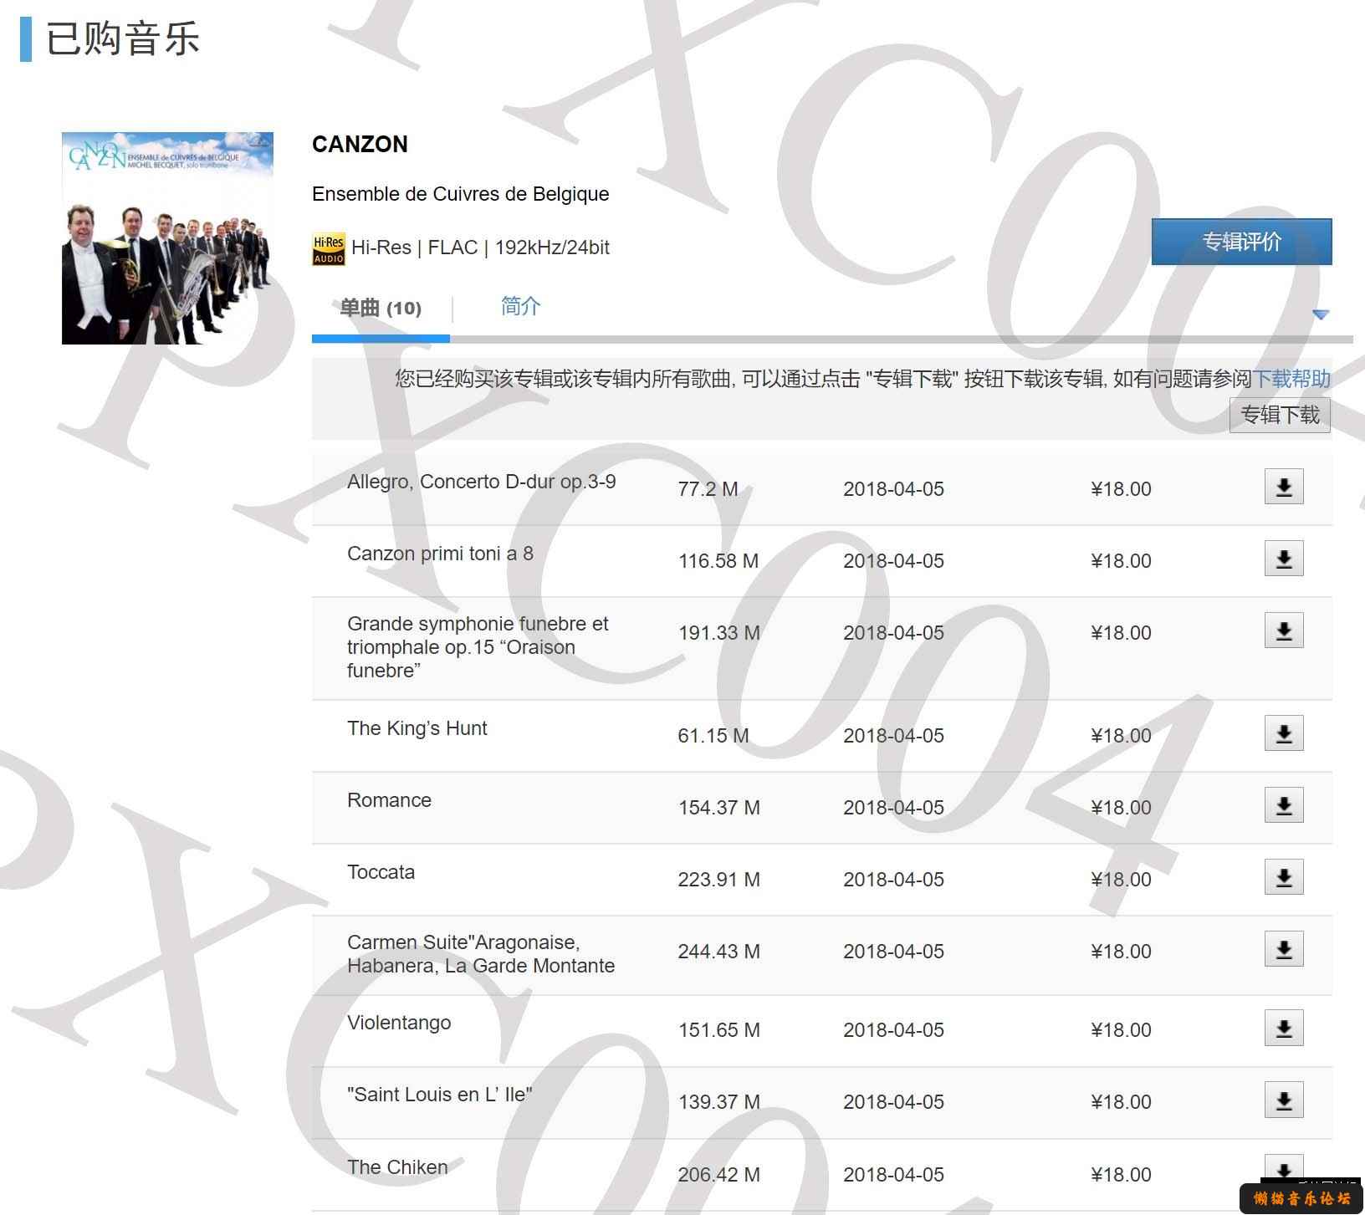The width and height of the screenshot is (1365, 1215).
Task: Download the Romance track
Action: click(1284, 805)
